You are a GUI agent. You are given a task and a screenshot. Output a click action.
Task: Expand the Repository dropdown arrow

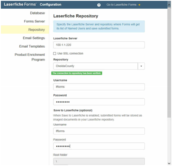click(141, 66)
